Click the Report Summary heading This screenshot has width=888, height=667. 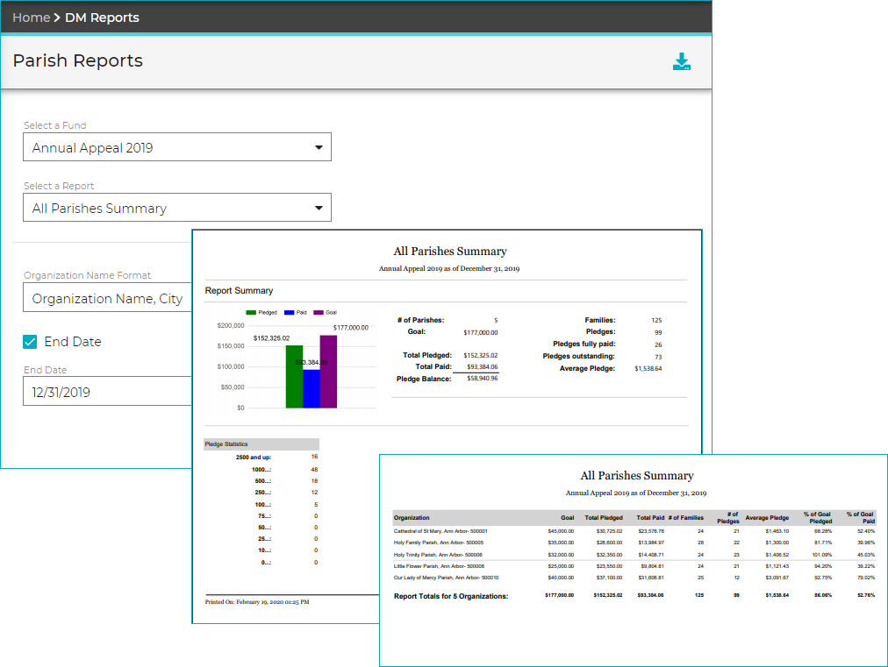pyautogui.click(x=239, y=290)
